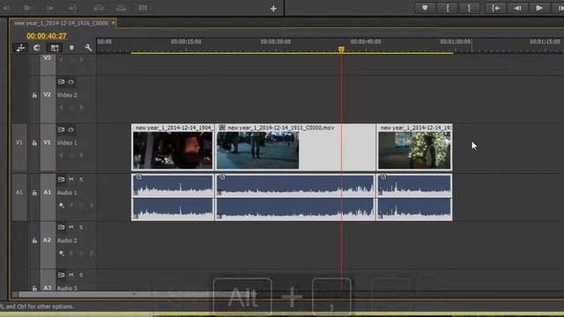Select first video clip new year_1_1904
This screenshot has width=564, height=317.
click(x=173, y=147)
